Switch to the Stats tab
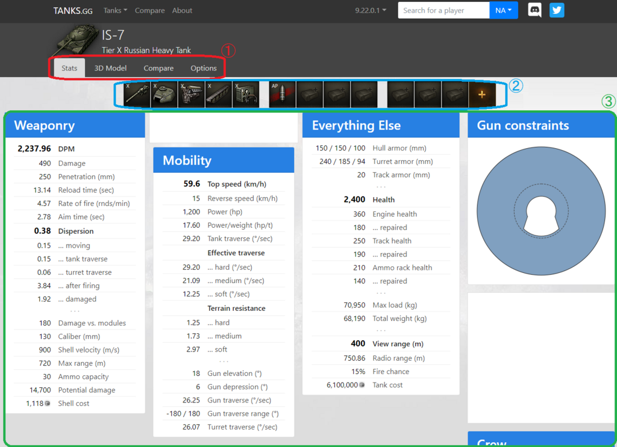 pos(69,68)
